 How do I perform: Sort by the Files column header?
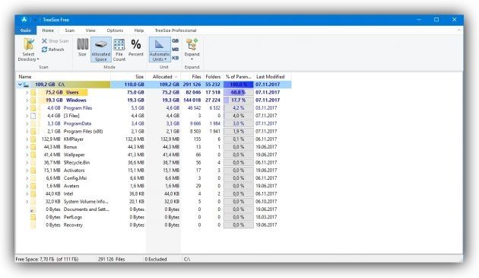click(192, 76)
